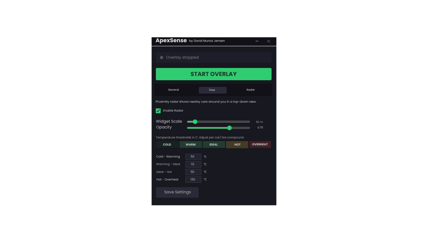Switch to the General tab
The width and height of the screenshot is (427, 240).
pyautogui.click(x=173, y=90)
